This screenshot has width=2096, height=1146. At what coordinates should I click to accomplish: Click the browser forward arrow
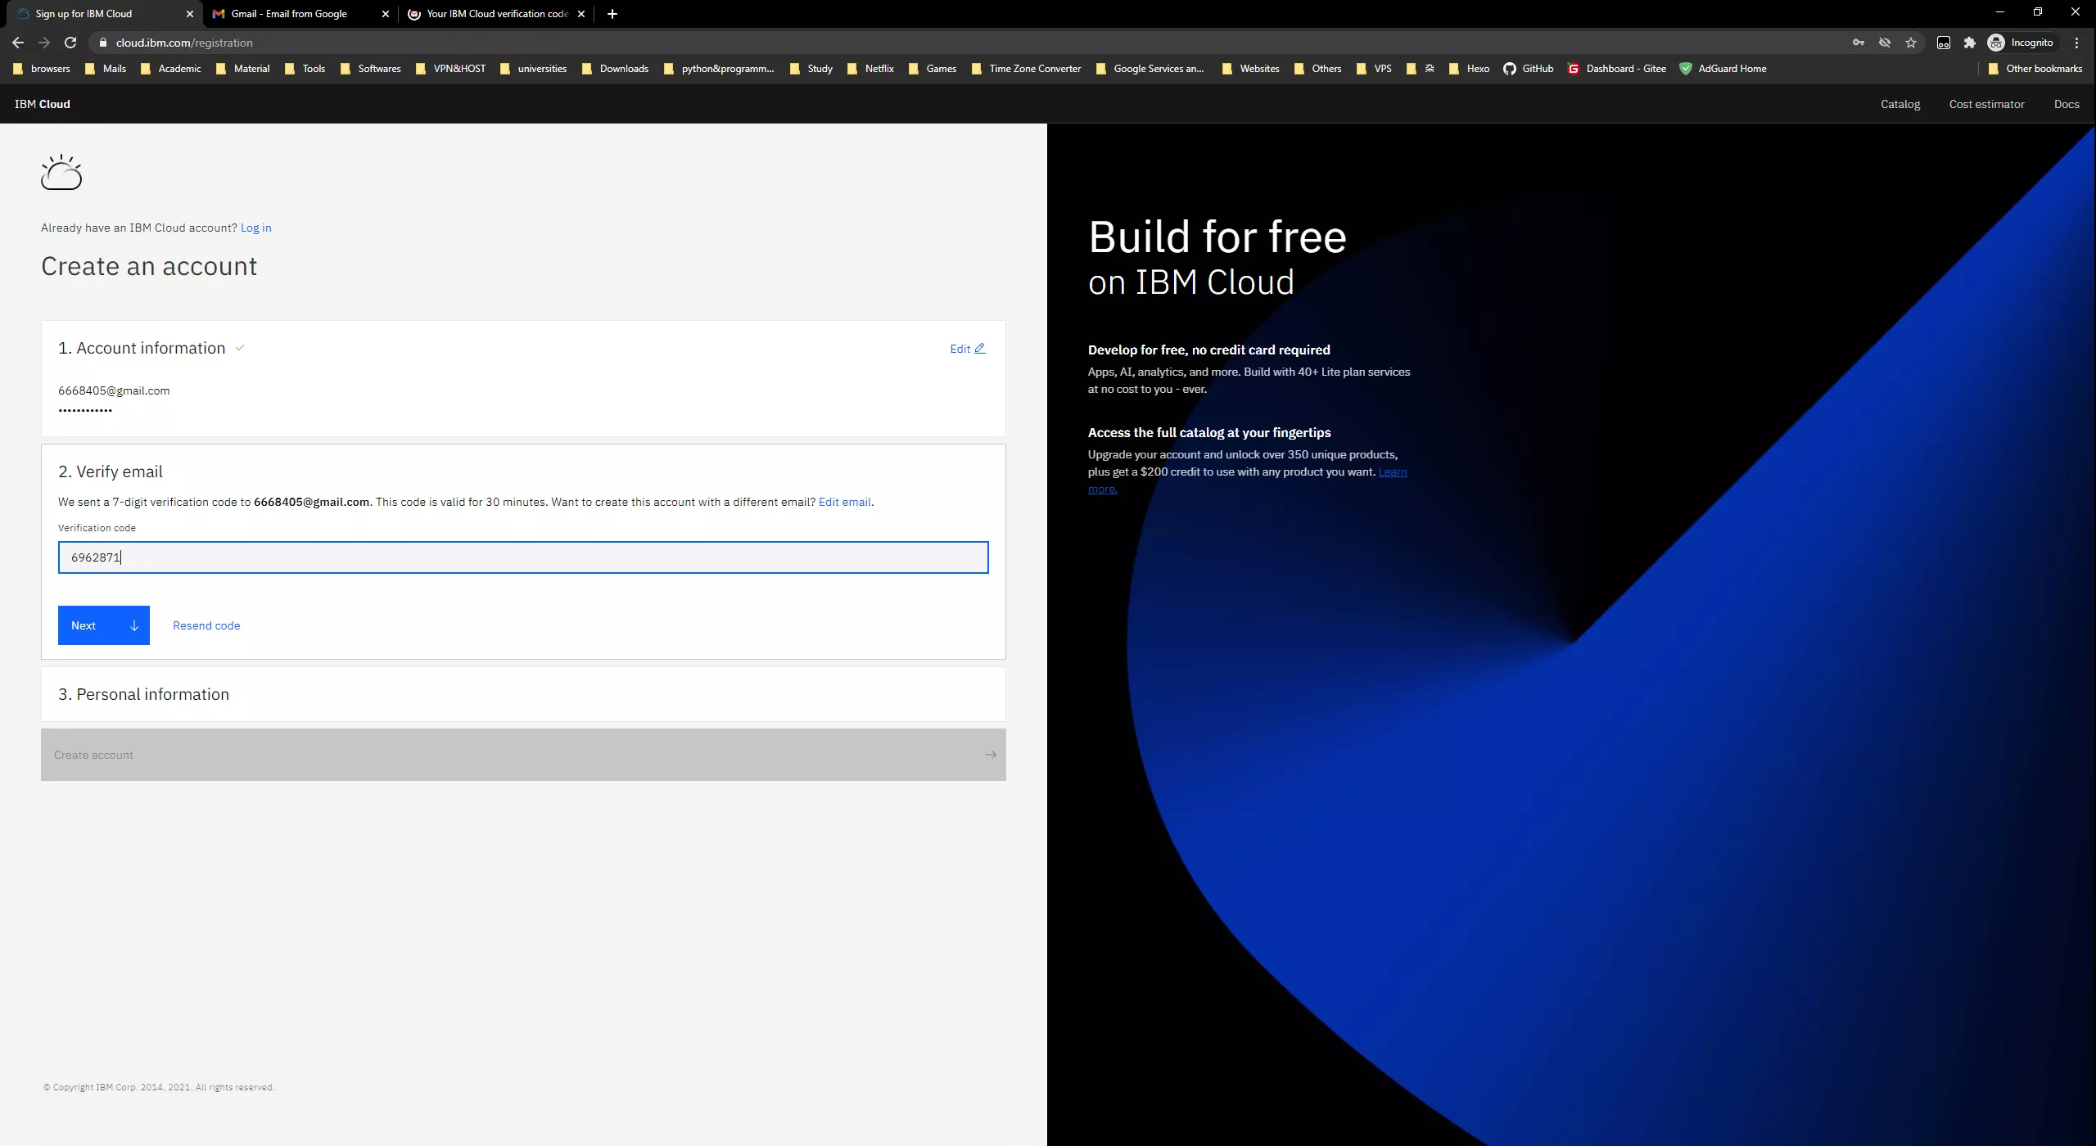pos(44,43)
